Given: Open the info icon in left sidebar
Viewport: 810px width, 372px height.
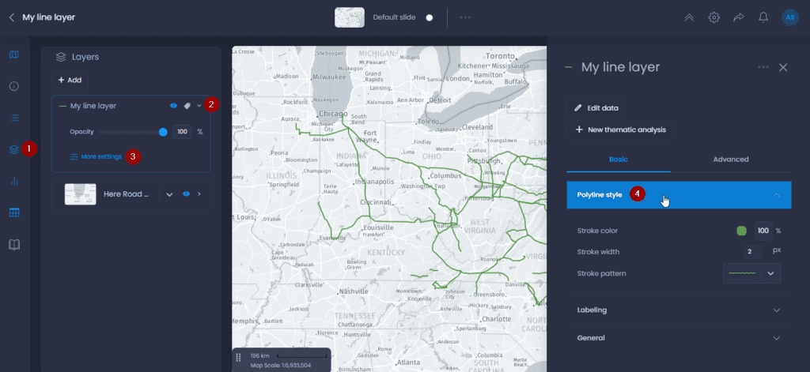Looking at the screenshot, I should tap(14, 86).
